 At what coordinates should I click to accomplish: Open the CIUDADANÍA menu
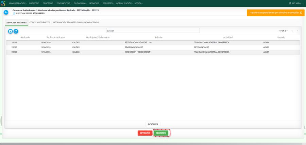pyautogui.click(x=80, y=3)
